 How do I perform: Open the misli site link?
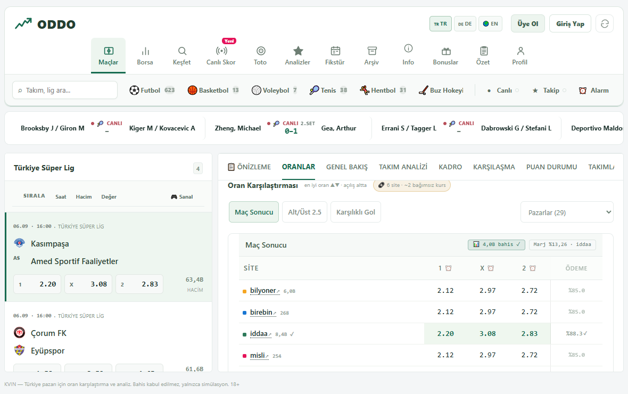(x=259, y=356)
